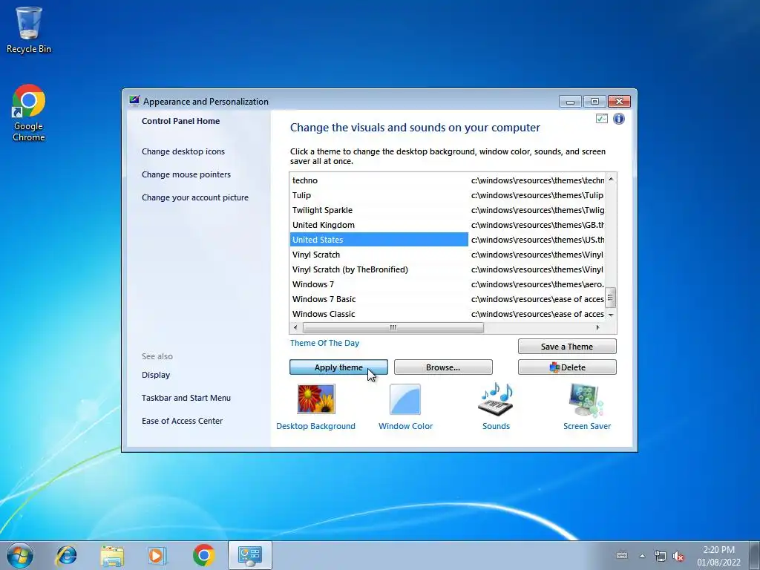Show hidden tray icons arrow
The image size is (760, 570).
(642, 556)
